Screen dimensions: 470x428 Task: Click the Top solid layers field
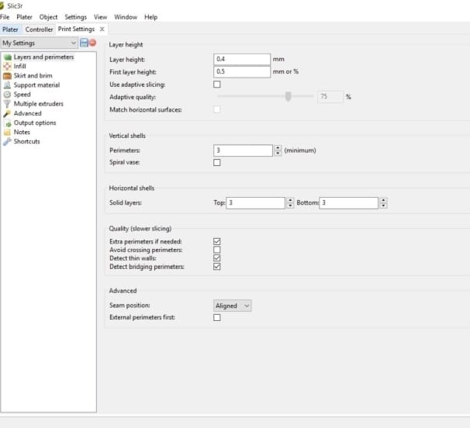tap(256, 203)
